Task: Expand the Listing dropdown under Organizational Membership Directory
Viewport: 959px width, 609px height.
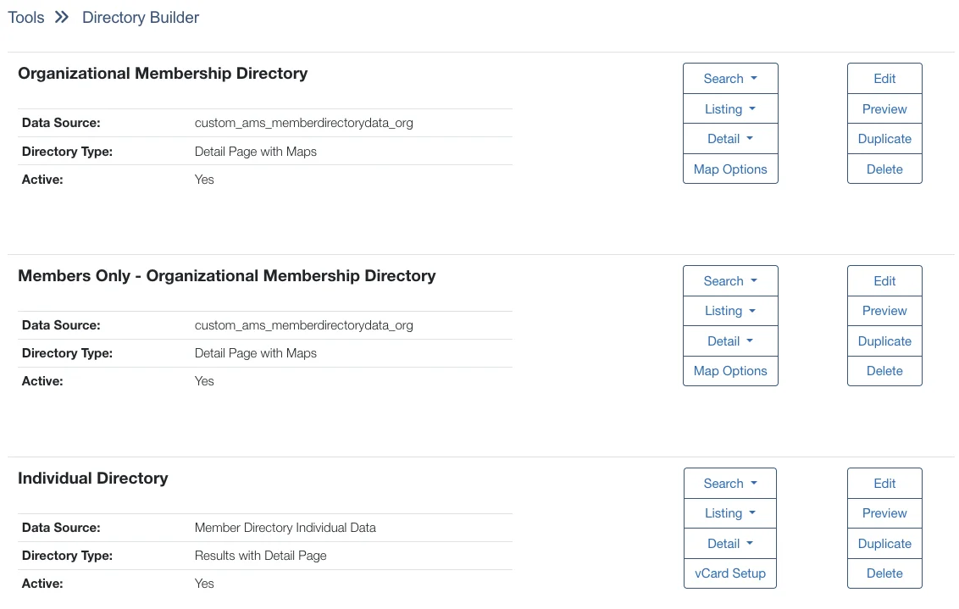Action: point(729,108)
